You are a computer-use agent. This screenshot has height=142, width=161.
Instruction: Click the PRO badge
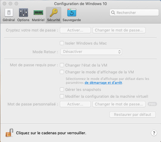(152, 104)
